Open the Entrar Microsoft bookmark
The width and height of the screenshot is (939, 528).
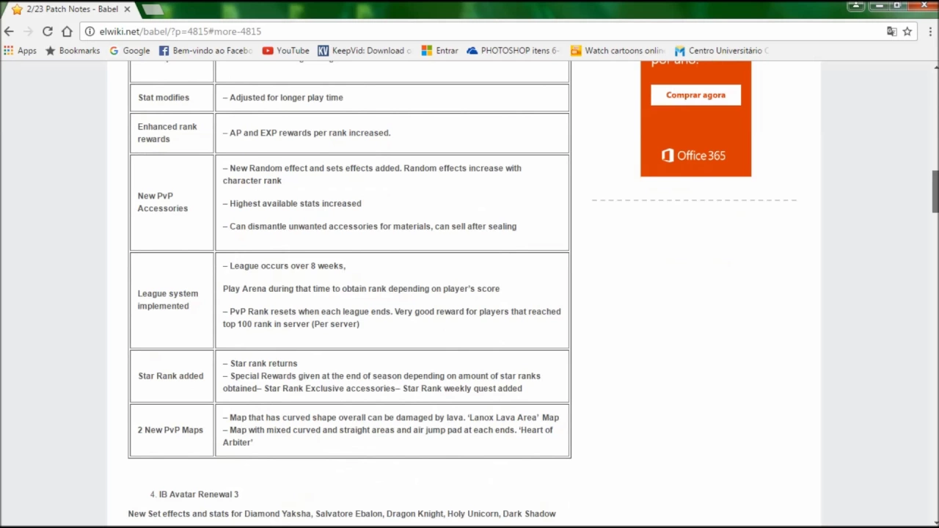[440, 51]
